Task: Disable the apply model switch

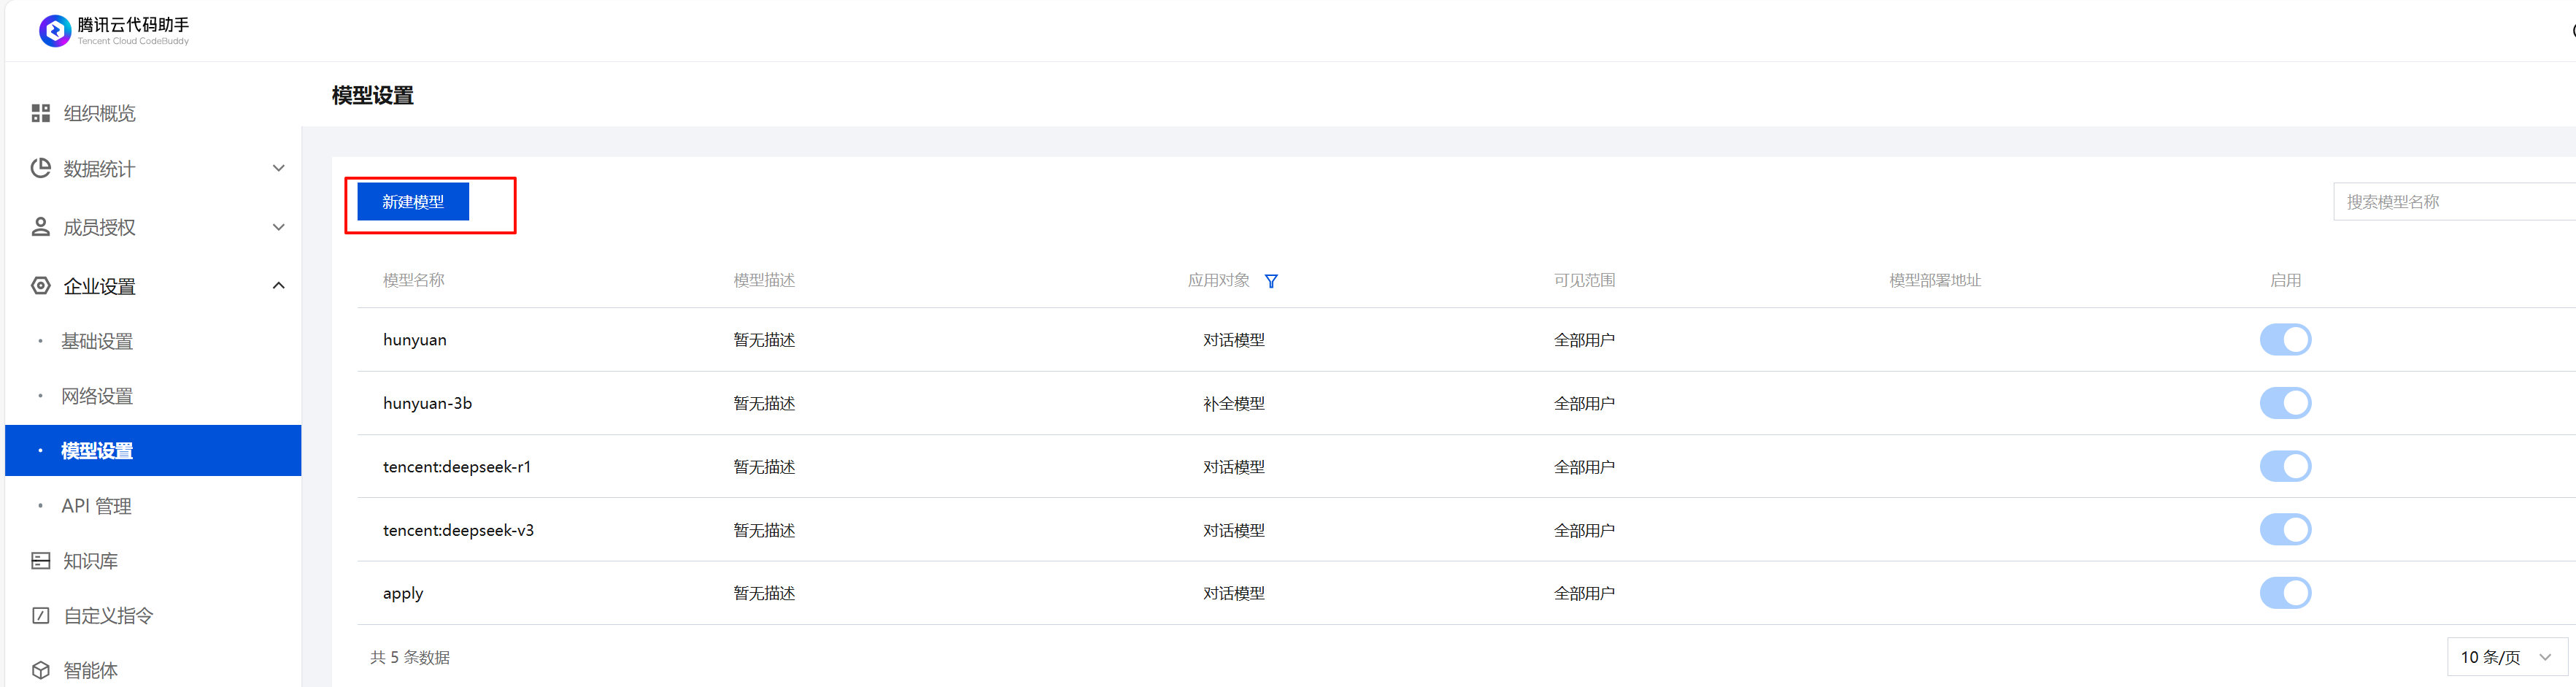Action: 2285,593
